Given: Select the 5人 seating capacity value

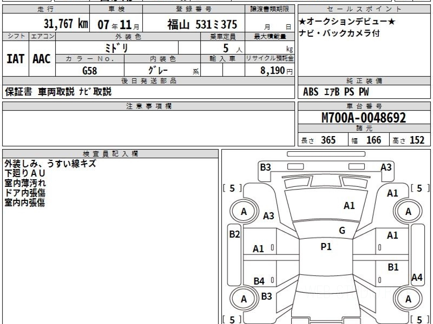Looking at the screenshot, I should [232, 48].
